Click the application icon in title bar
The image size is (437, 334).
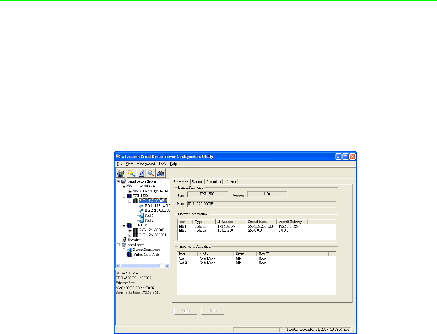coord(118,156)
